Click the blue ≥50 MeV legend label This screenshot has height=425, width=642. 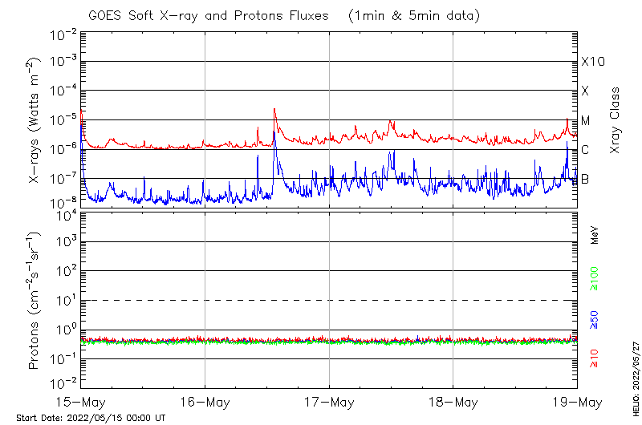(595, 320)
